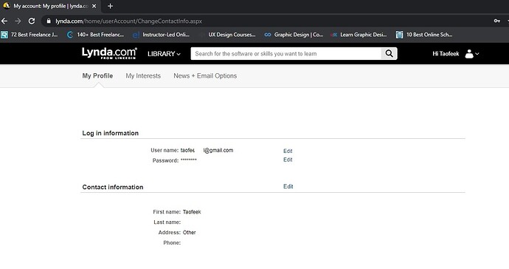This screenshot has width=509, height=269.
Task: Open the 'Instructor-Led Onli...' bookmark
Action: [162, 35]
